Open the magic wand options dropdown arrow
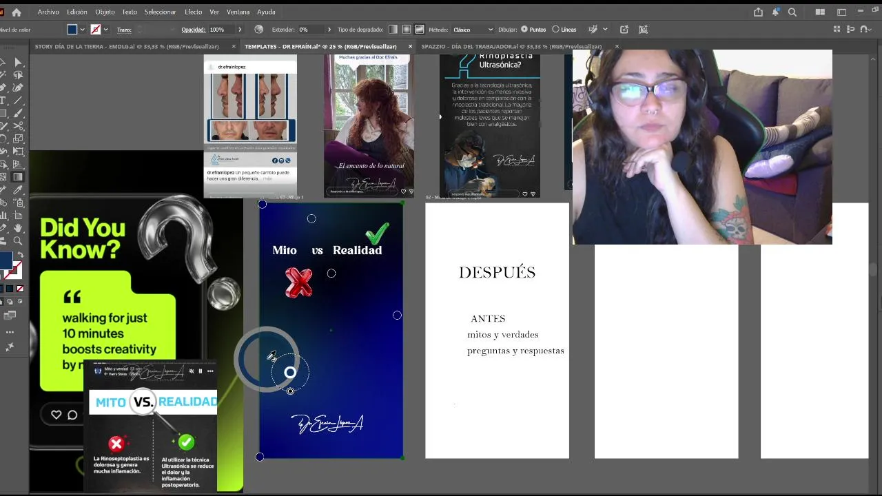Screen dimensions: 882x496 (x=605, y=30)
